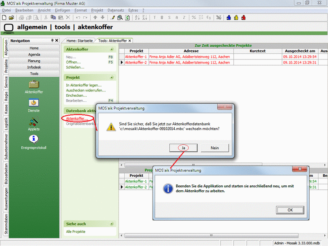
Task: Open the Ansicht menu
Action: pyautogui.click(x=44, y=10)
